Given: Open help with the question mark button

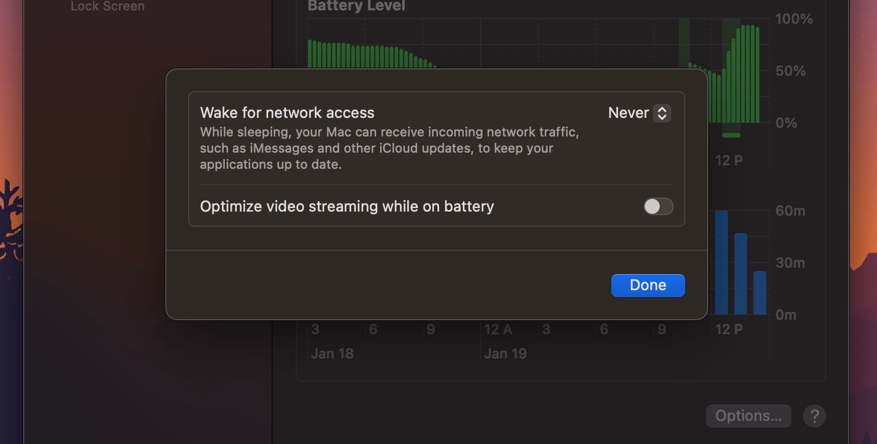Looking at the screenshot, I should pyautogui.click(x=814, y=416).
